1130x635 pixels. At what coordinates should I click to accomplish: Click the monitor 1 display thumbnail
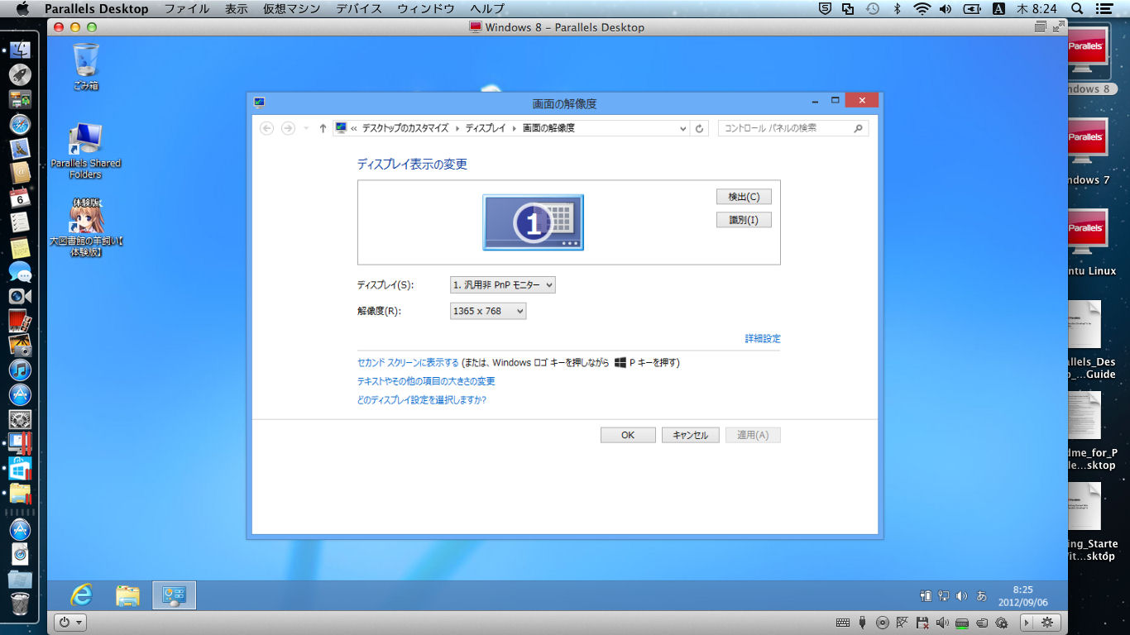[x=534, y=222]
